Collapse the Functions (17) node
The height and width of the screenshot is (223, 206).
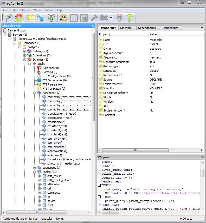pyautogui.click(x=34, y=93)
